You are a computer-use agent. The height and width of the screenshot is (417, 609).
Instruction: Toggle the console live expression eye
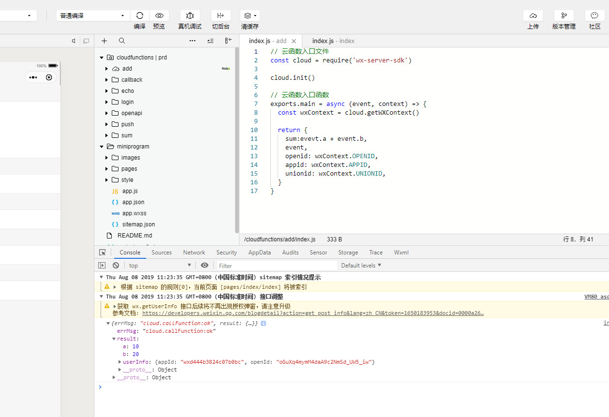(x=205, y=266)
